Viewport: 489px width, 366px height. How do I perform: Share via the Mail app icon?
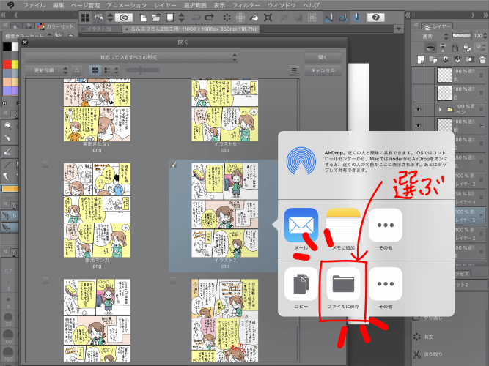[x=301, y=225]
